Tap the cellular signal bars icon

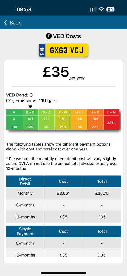pyautogui.click(x=93, y=9)
